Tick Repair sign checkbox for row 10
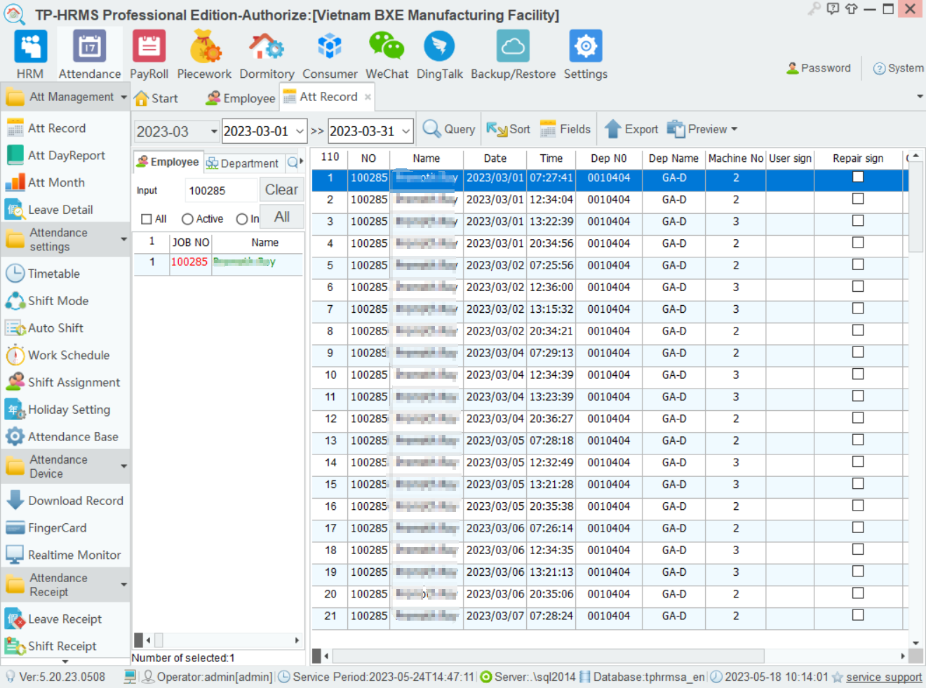Image resolution: width=926 pixels, height=688 pixels. click(858, 374)
